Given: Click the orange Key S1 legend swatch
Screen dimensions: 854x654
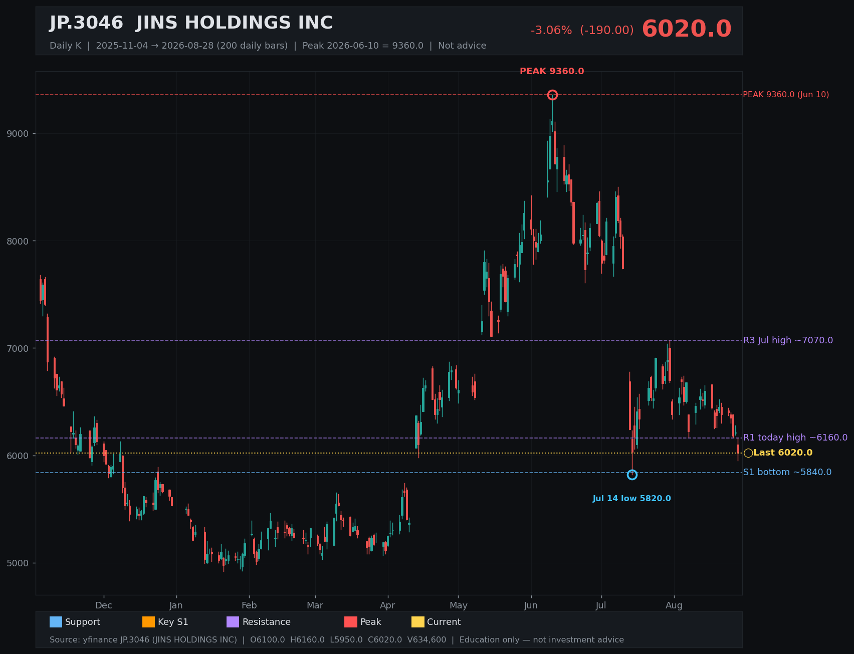Looking at the screenshot, I should pos(149,622).
